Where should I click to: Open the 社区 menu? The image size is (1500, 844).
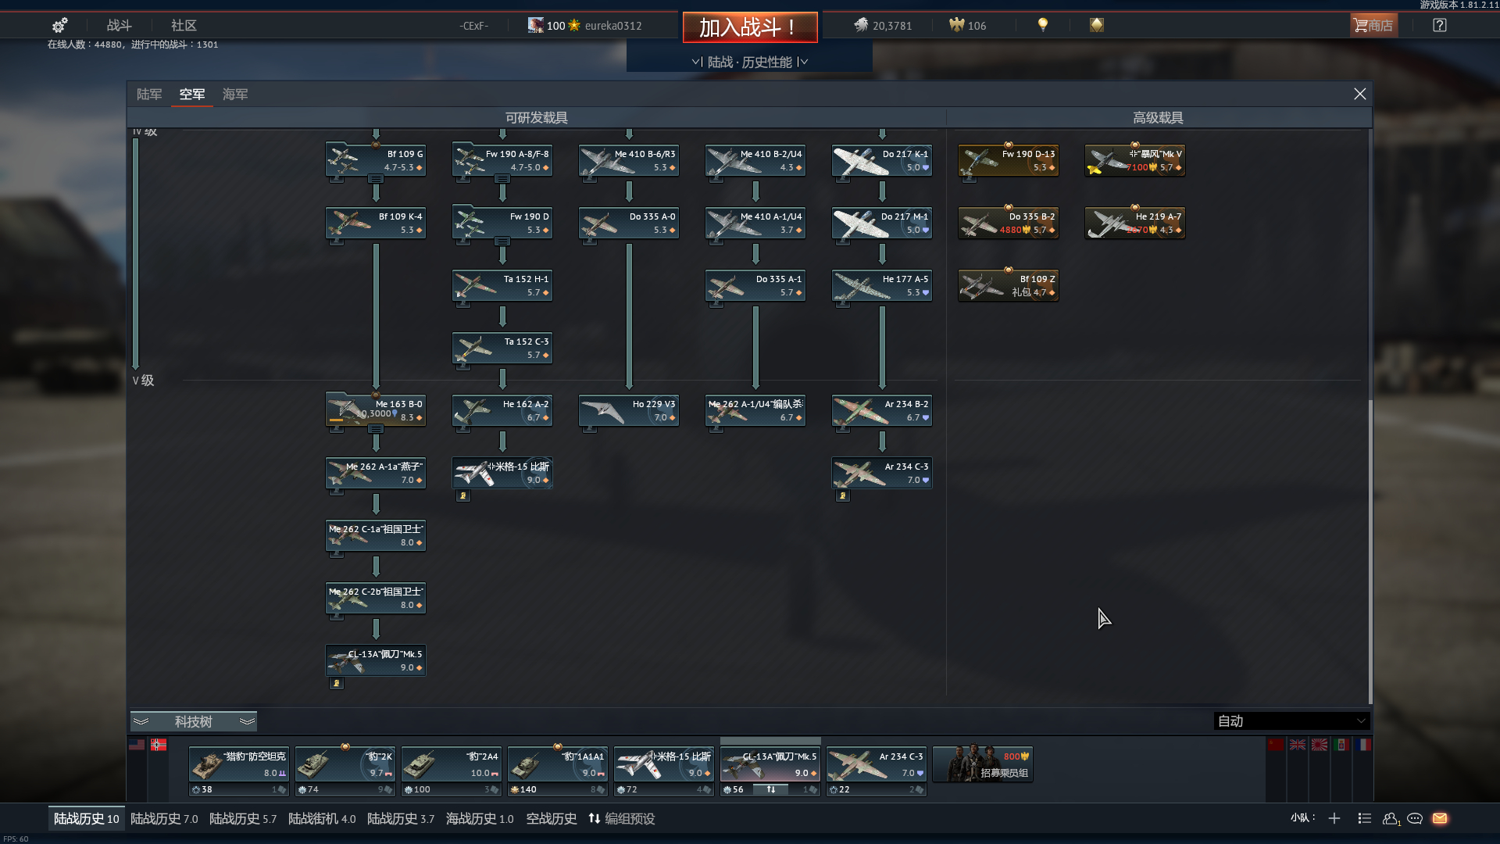184,25
